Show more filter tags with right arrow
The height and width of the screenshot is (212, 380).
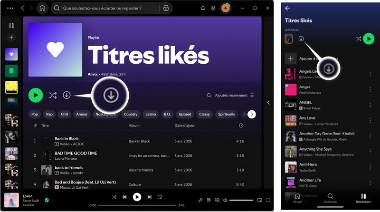pos(252,114)
